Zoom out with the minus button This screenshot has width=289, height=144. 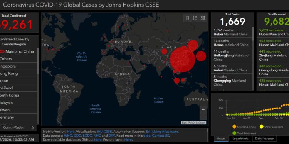pyautogui.click(x=203, y=116)
